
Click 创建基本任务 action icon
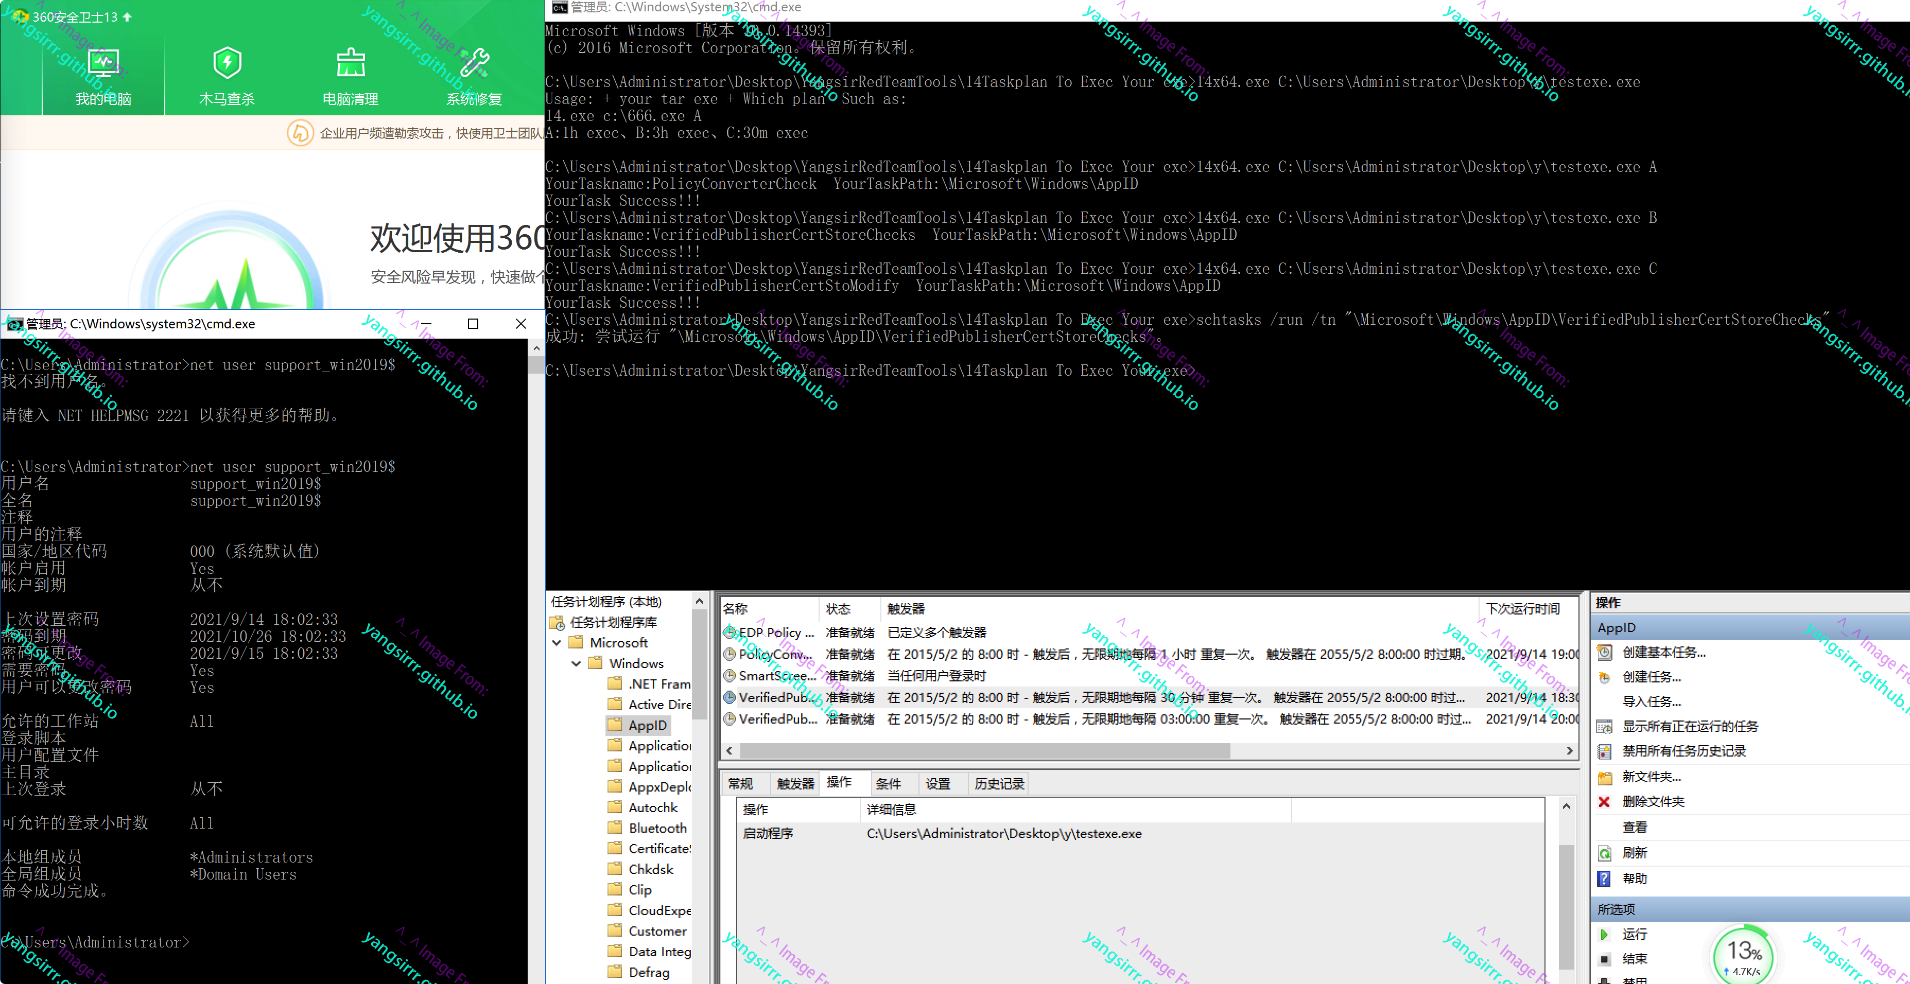click(1605, 652)
